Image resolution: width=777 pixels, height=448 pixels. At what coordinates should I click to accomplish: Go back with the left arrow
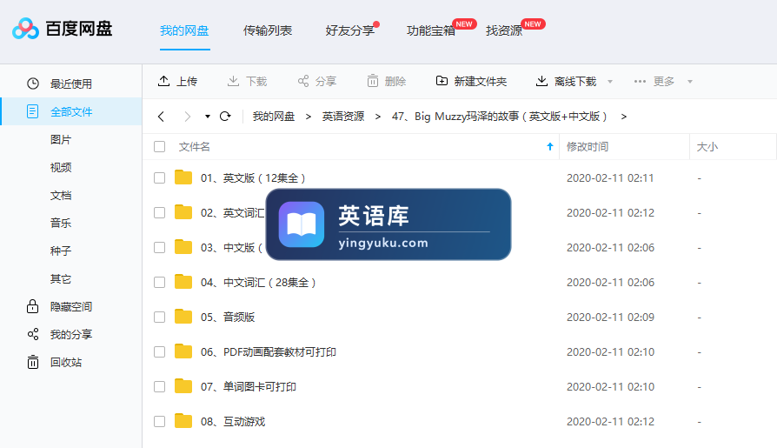click(161, 117)
